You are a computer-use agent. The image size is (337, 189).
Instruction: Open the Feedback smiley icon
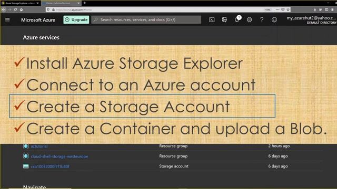tap(274, 20)
